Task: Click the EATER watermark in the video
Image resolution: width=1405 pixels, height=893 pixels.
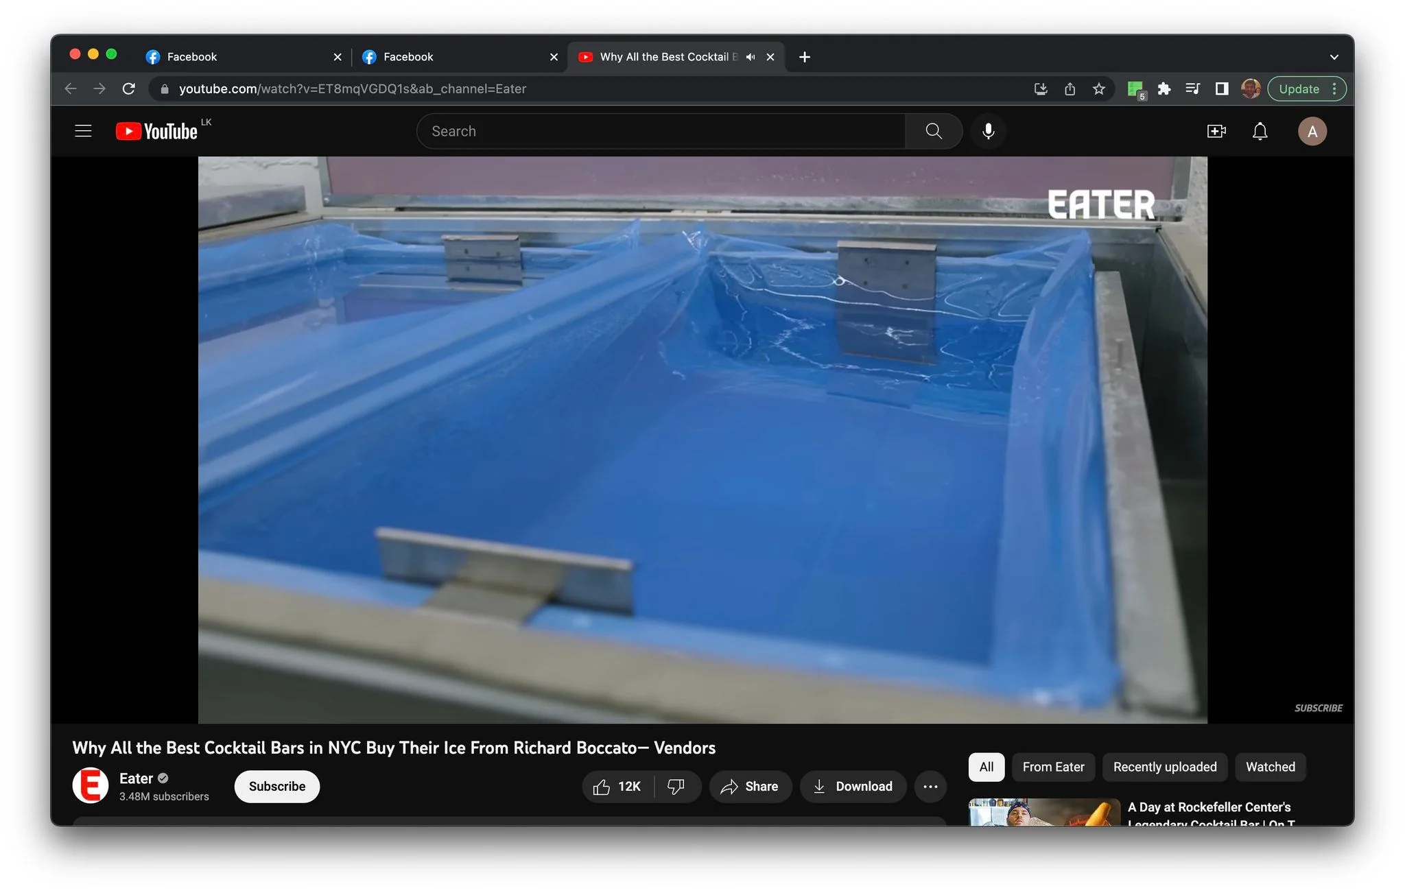Action: (1101, 204)
